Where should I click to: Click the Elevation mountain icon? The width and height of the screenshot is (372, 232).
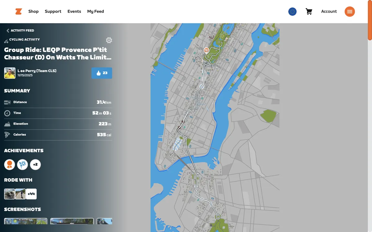(7, 124)
